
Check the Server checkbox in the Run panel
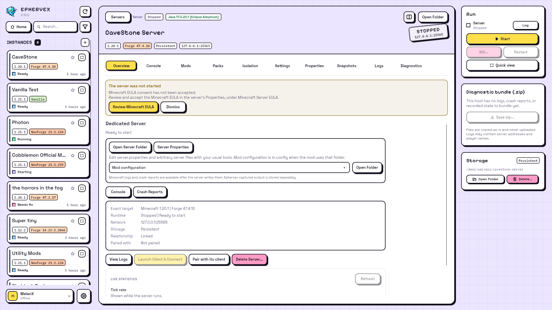tap(468, 25)
